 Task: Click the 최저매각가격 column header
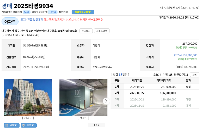[x=164, y=80]
